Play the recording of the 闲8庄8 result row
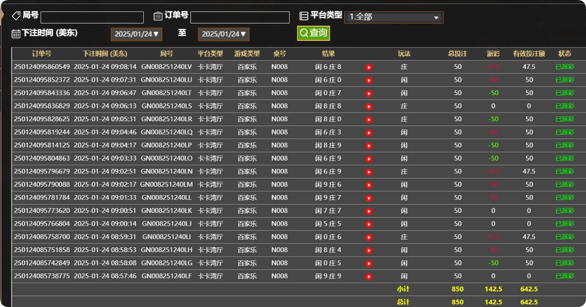 click(x=368, y=106)
